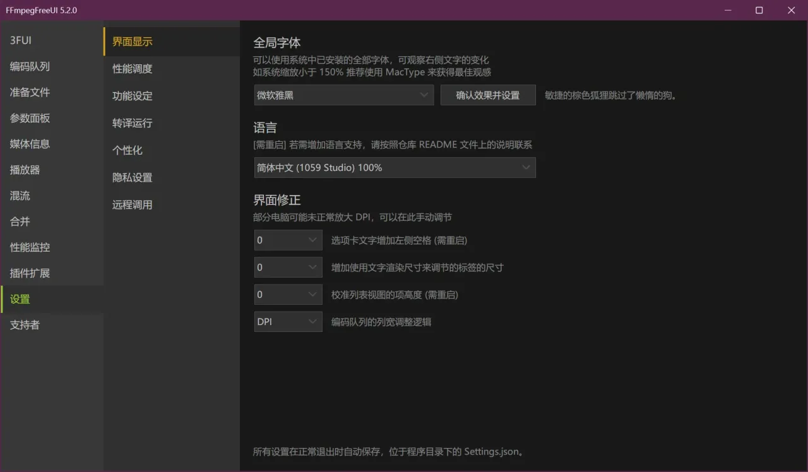
Task: Click the FFmpegFreeUI 5.2.0 window title
Action: tap(42, 10)
